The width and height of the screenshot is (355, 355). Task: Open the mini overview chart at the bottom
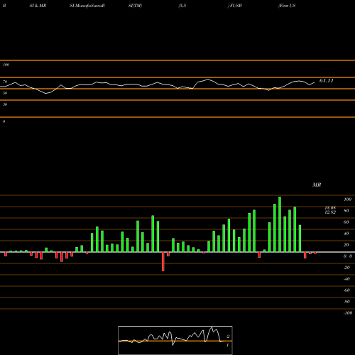point(175,340)
